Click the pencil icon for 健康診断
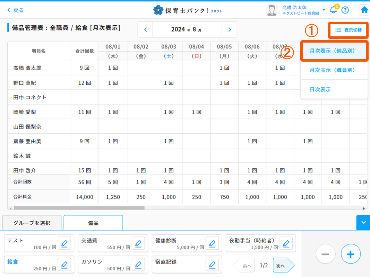This screenshot has height=277, width=370. click(x=212, y=243)
